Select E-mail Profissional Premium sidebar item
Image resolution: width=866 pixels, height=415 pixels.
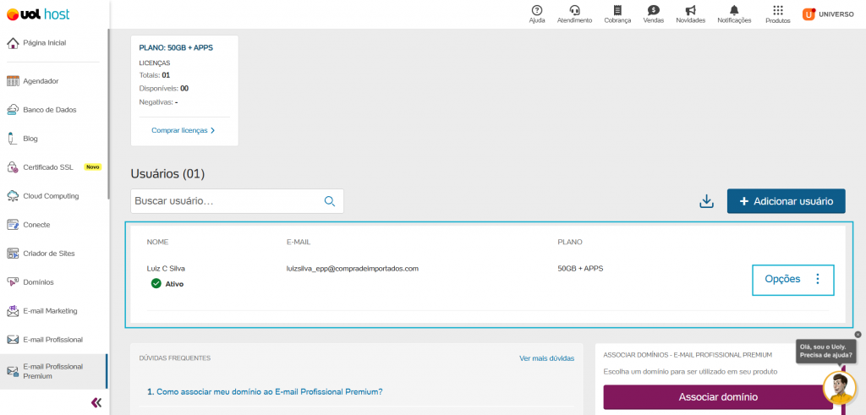[x=53, y=371]
